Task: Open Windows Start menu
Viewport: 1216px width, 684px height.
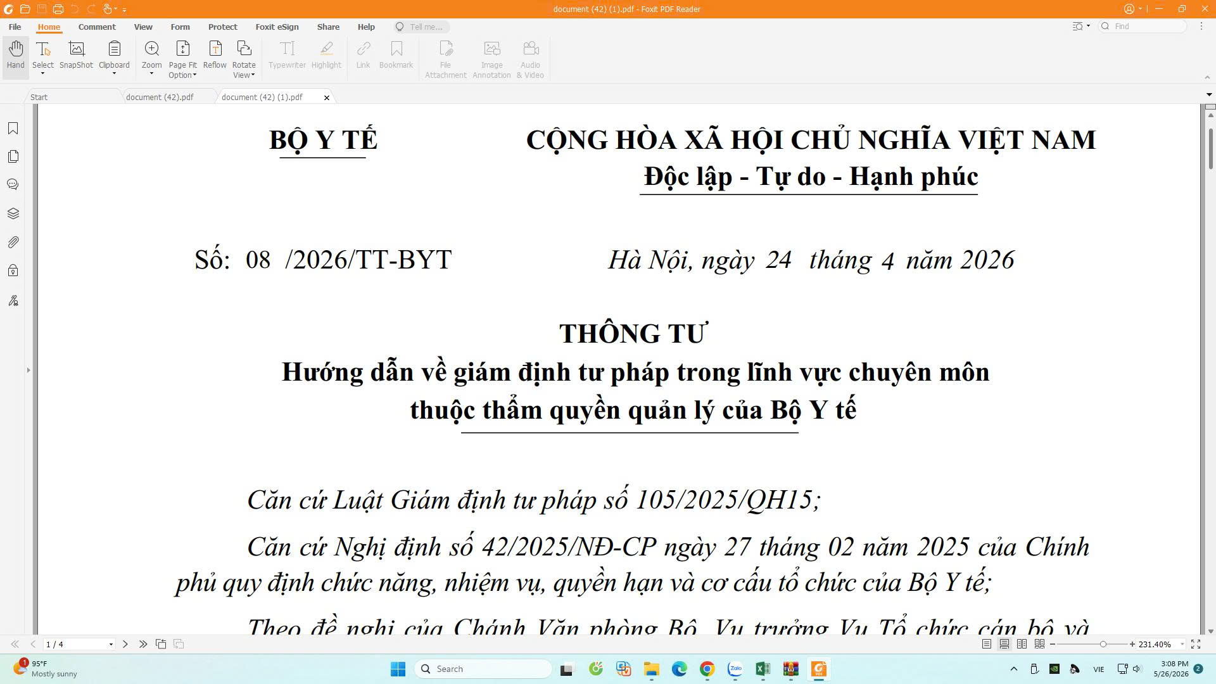Action: click(x=398, y=669)
